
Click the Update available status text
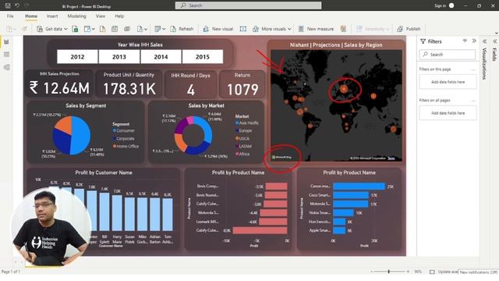pos(448,272)
